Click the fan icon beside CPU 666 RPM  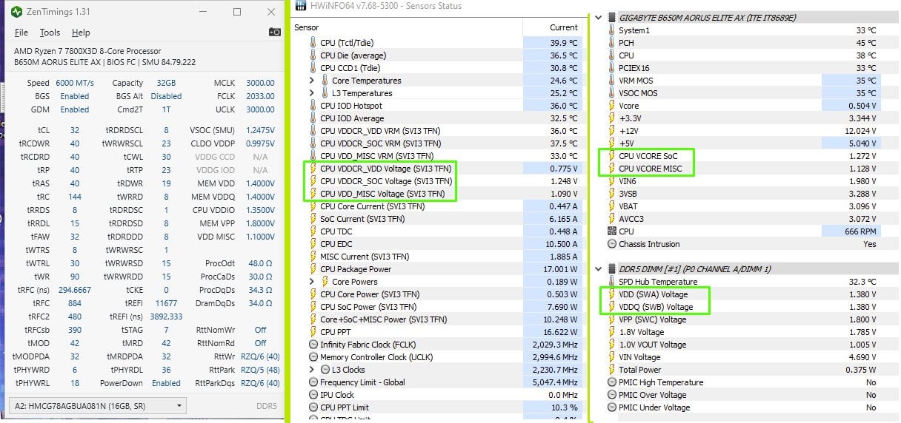coord(611,231)
